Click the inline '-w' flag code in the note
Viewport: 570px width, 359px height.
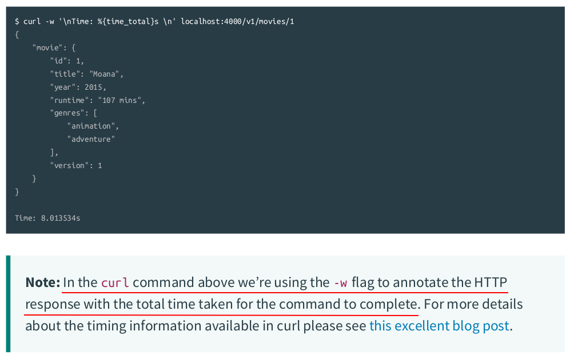340,282
